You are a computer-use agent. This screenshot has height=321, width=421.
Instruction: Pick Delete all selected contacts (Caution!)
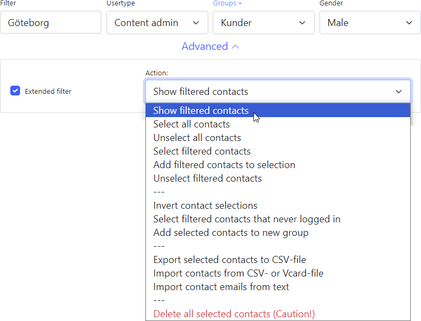tap(278, 314)
